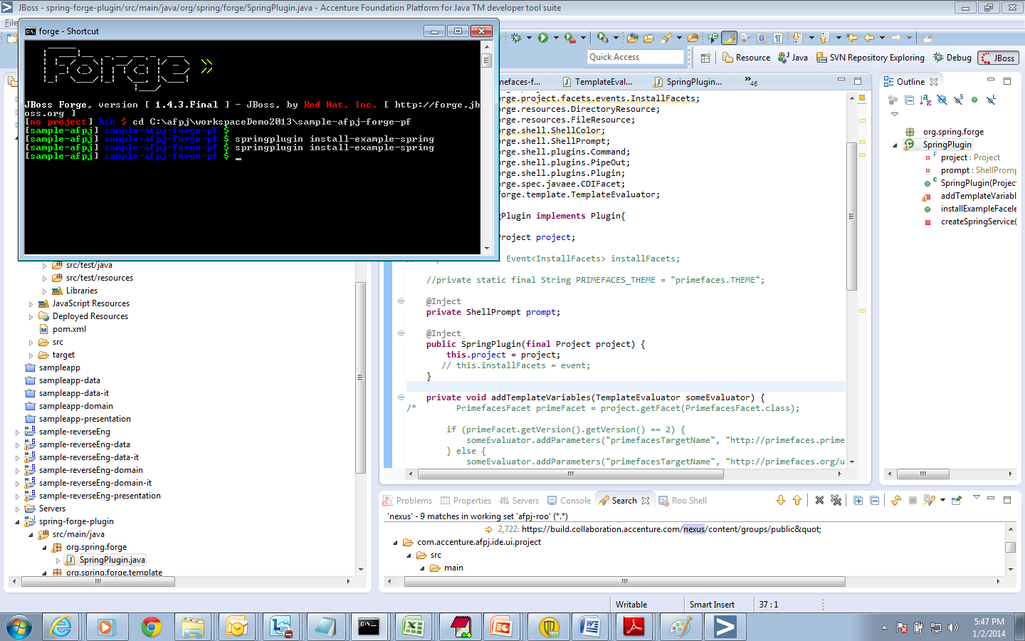The image size is (1025, 641).
Task: Toggle Hide Fields in Outline
Action: [942, 100]
